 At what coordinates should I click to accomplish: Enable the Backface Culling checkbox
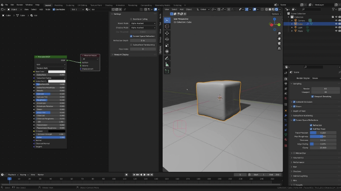click(131, 19)
